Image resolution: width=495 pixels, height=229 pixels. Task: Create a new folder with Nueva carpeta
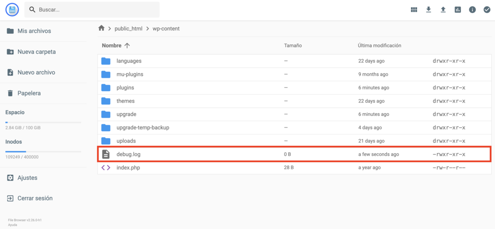(x=36, y=52)
